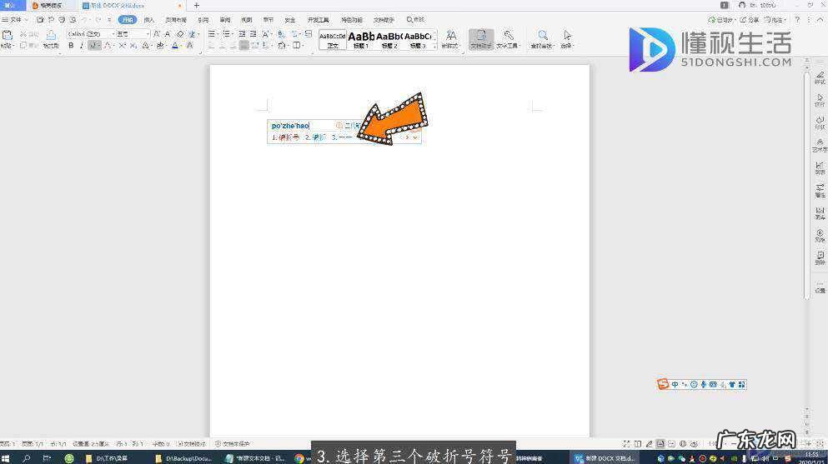Click the new tab plus button
This screenshot has width=828, height=464.
(197, 5)
